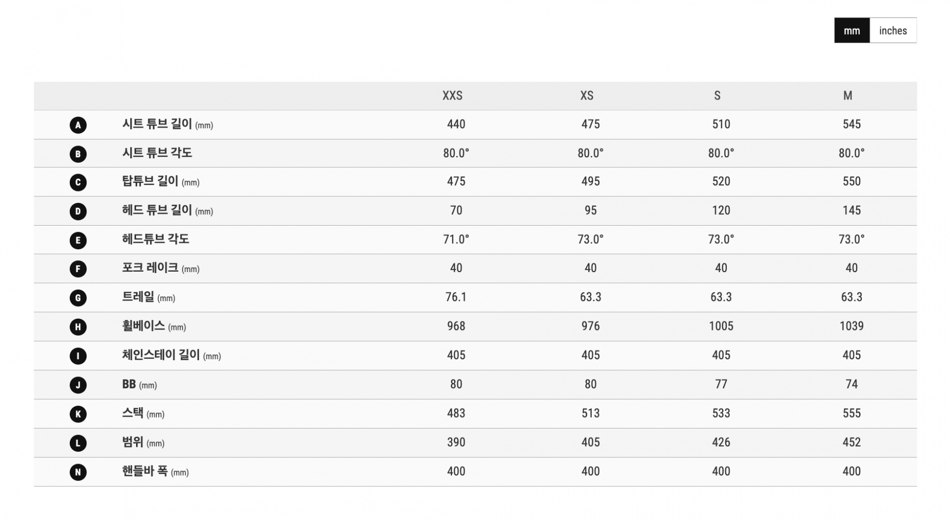Select the XXS size column header
The width and height of the screenshot is (950, 520).
point(452,95)
